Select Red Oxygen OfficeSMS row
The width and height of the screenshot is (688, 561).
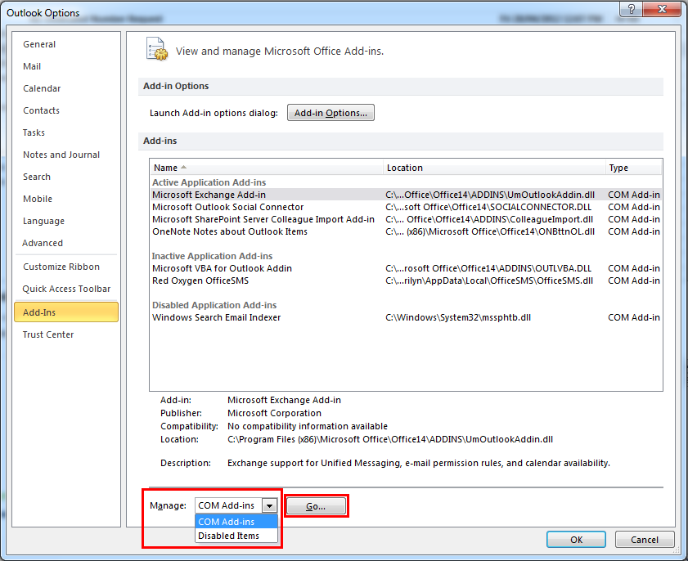coord(406,280)
